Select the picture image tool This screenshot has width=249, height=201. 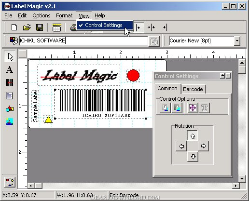point(10,121)
